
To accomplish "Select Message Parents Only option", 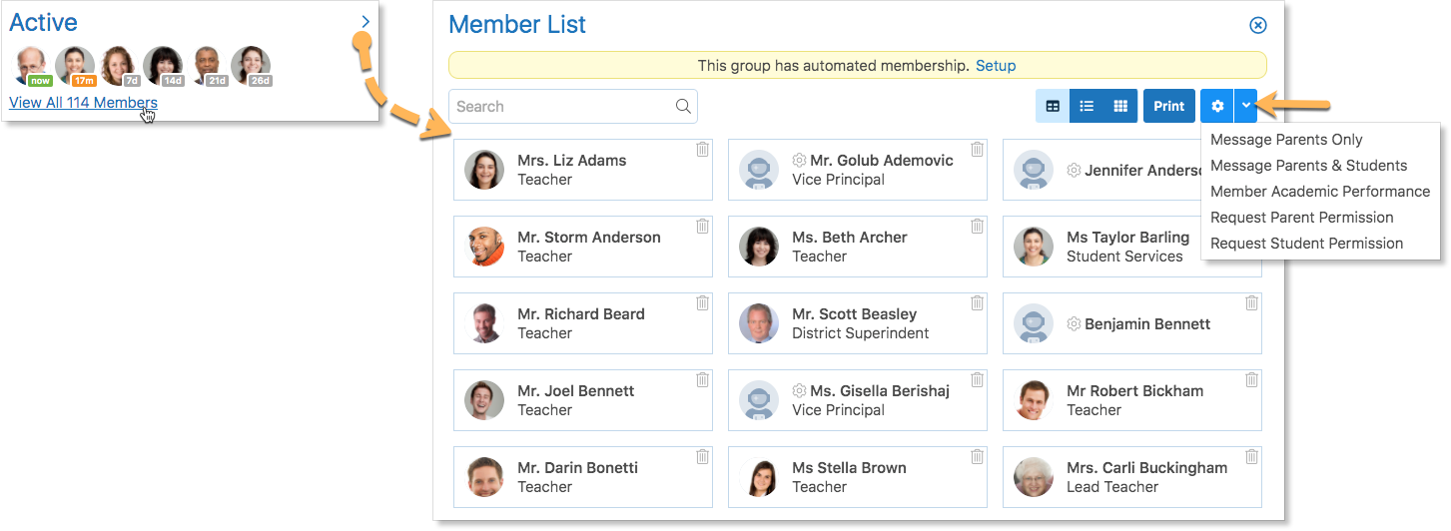I will 1286,140.
